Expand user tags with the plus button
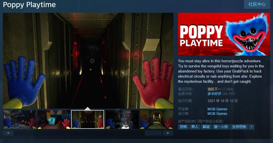Image resolution: width=273 pixels, height=143 pixels. [251, 127]
